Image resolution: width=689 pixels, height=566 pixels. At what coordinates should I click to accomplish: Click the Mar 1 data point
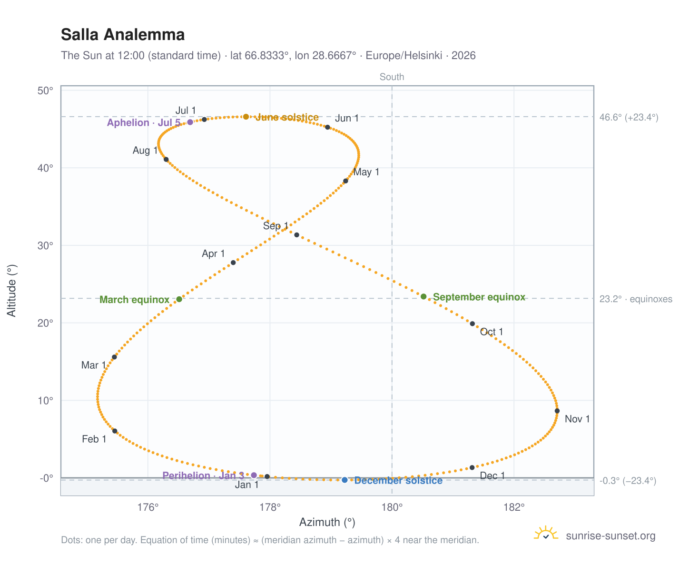click(x=114, y=357)
